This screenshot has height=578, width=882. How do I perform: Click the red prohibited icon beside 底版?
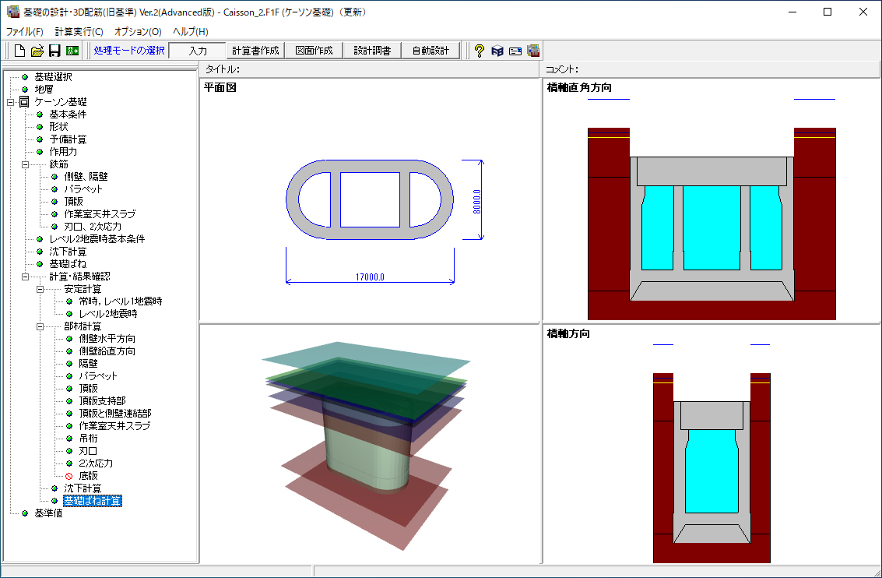click(x=69, y=476)
